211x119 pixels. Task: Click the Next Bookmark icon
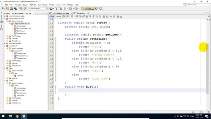point(97,17)
